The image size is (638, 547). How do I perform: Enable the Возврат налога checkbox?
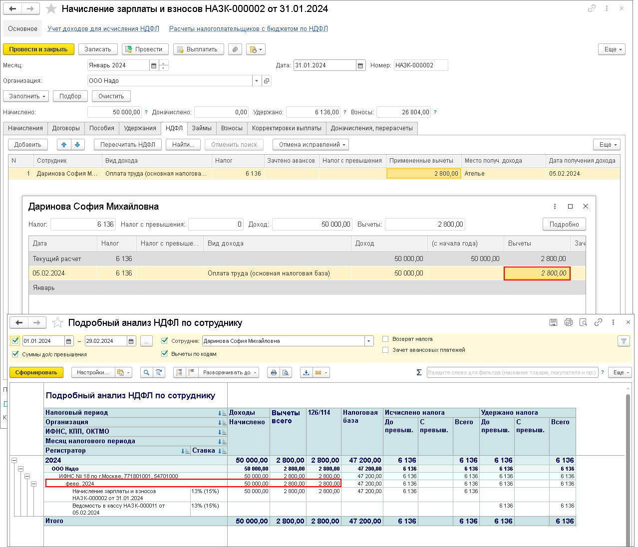tap(385, 339)
